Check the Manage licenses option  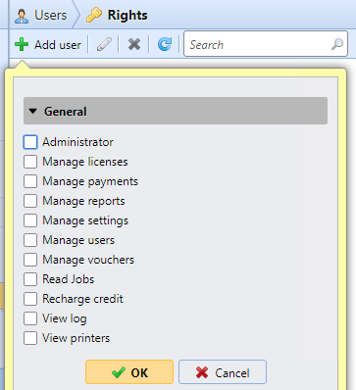tap(30, 162)
